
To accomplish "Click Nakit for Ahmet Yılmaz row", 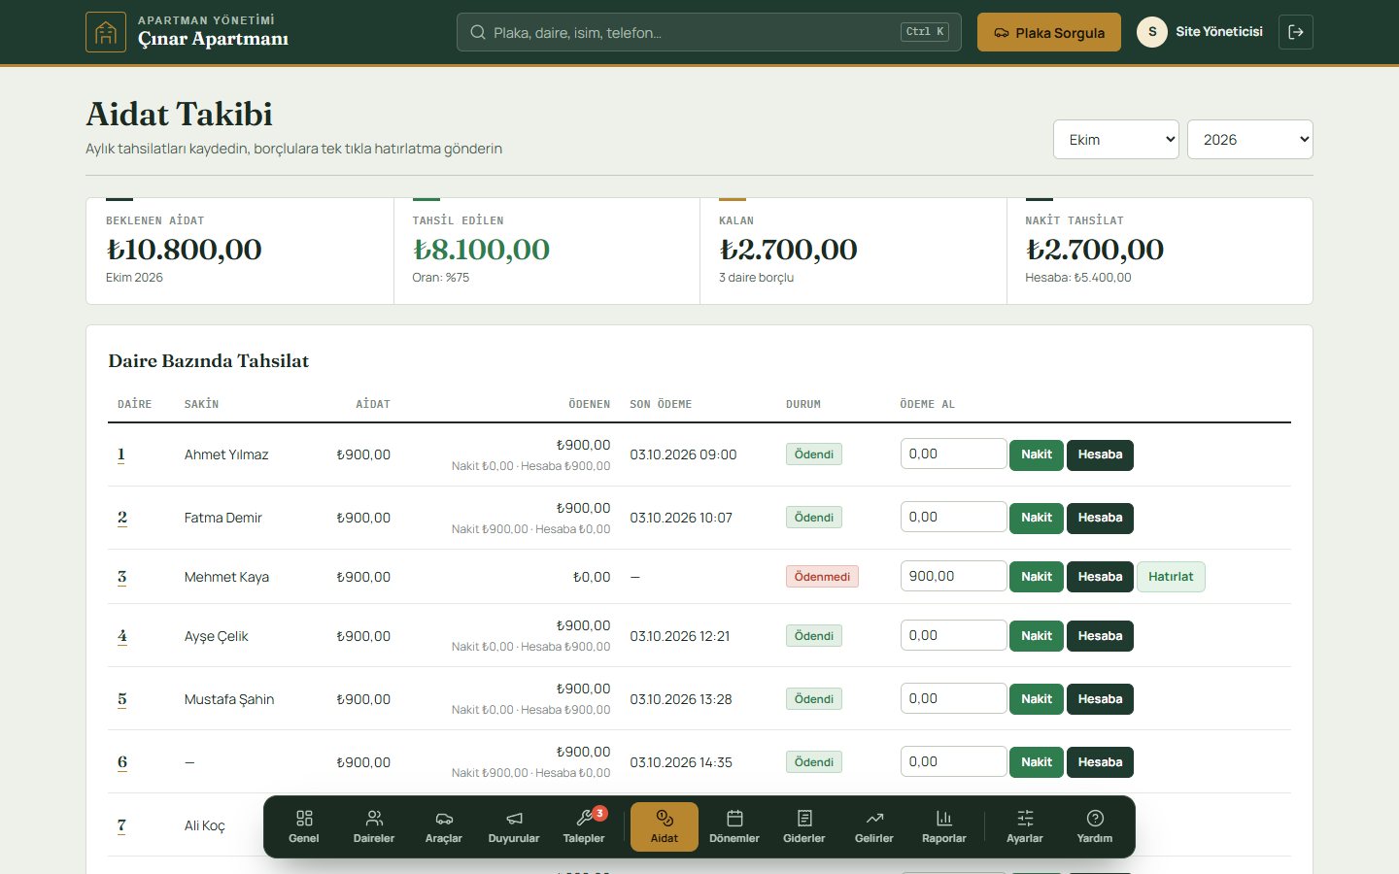I will pos(1037,454).
